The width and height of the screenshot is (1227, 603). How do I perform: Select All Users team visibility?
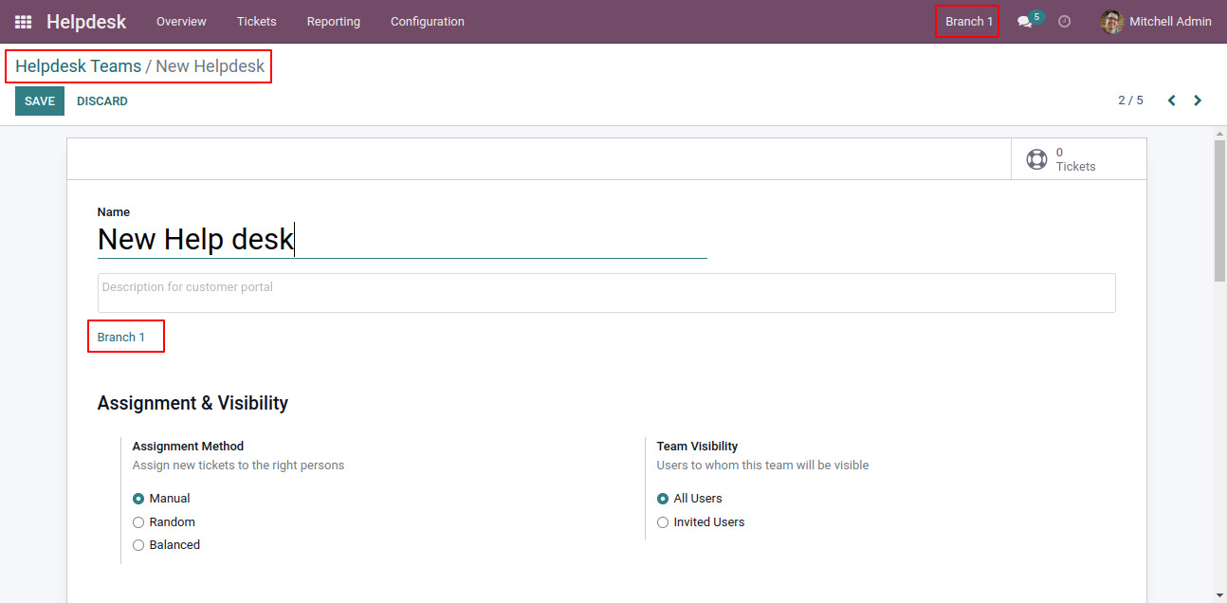[663, 499]
